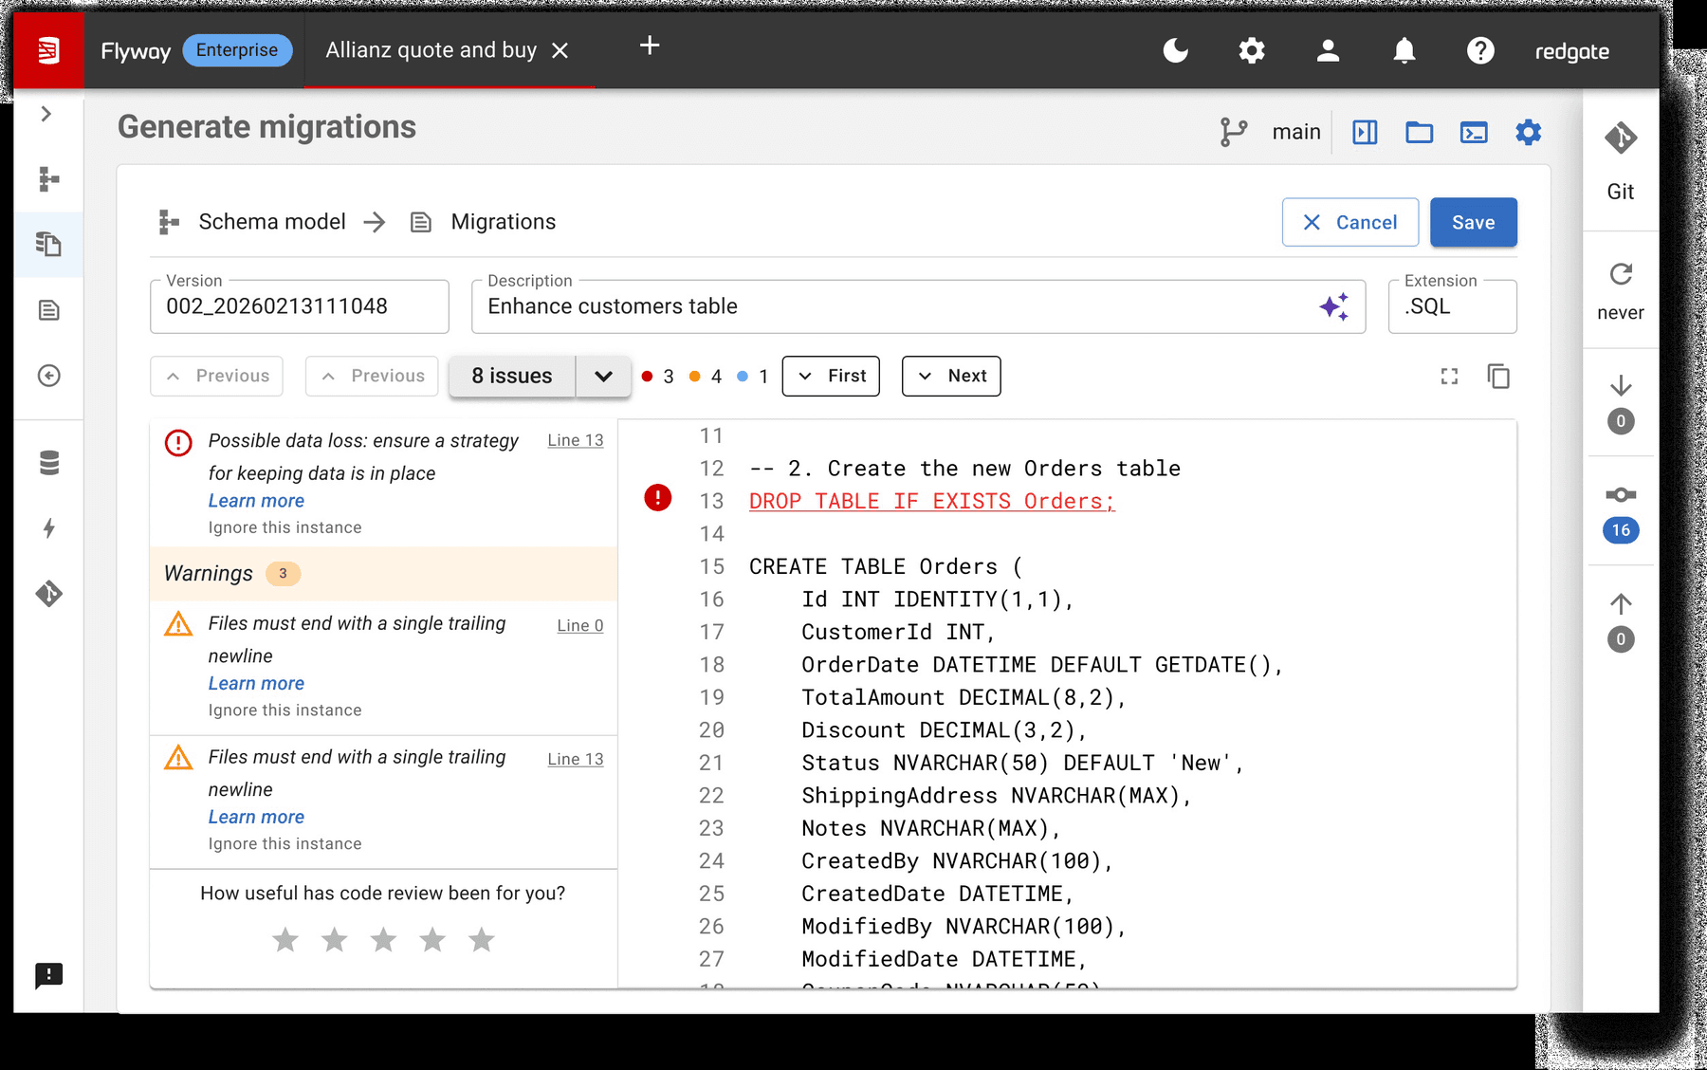Image resolution: width=1707 pixels, height=1070 pixels.
Task: Select the main branch indicator
Action: [1271, 132]
